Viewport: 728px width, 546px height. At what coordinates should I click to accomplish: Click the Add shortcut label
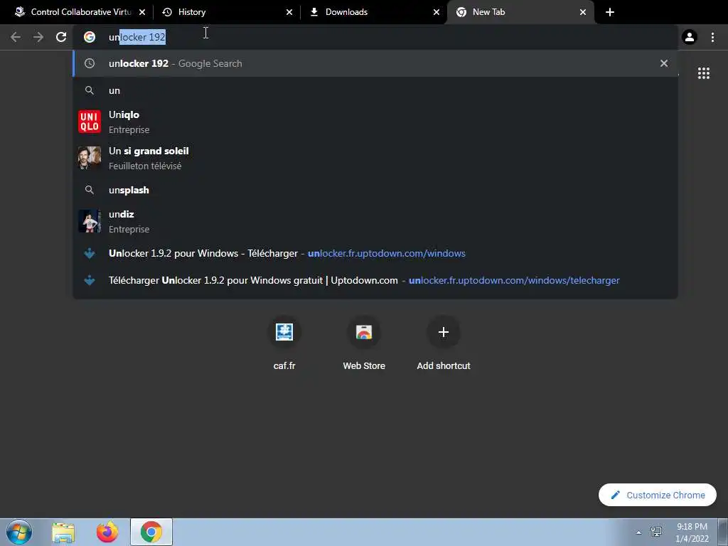point(444,366)
